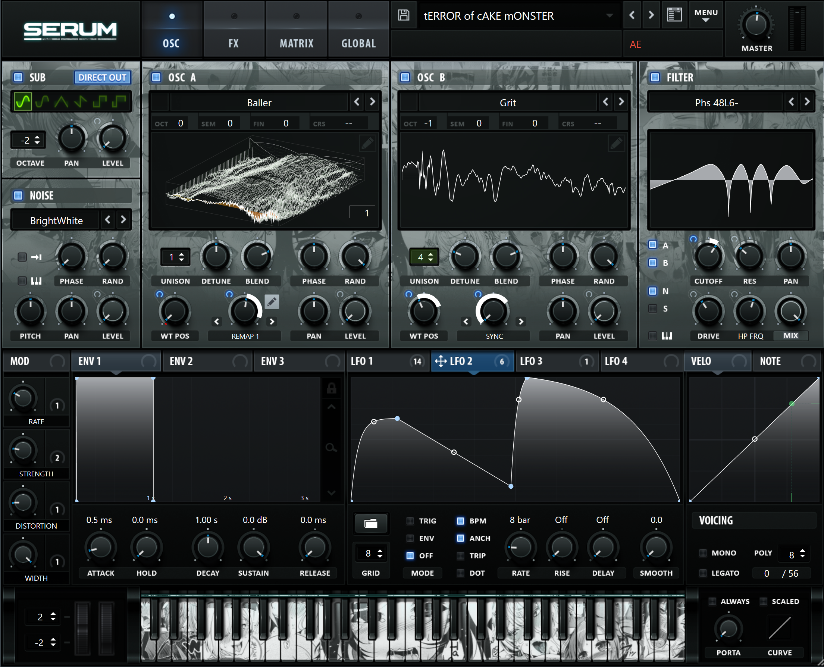
Task: Select the triangle sub waveform
Action: pos(62,101)
